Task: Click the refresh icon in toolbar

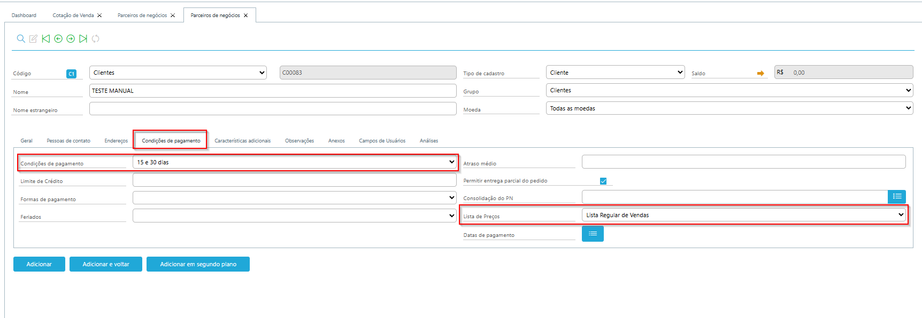Action: [x=96, y=38]
